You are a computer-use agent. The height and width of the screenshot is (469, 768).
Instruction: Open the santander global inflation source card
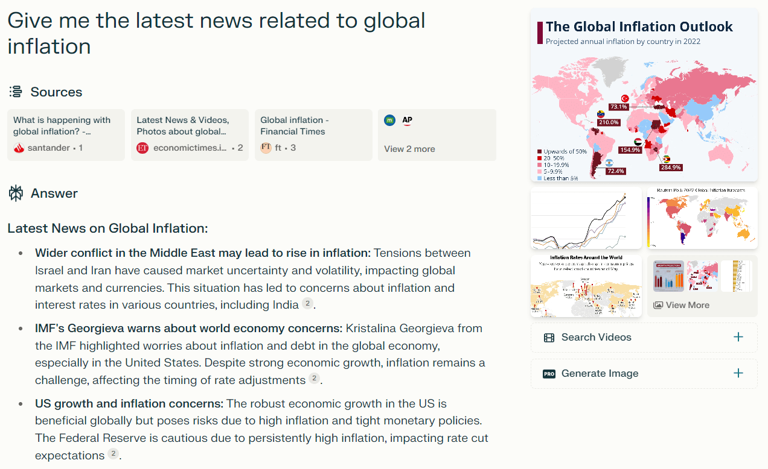point(66,135)
